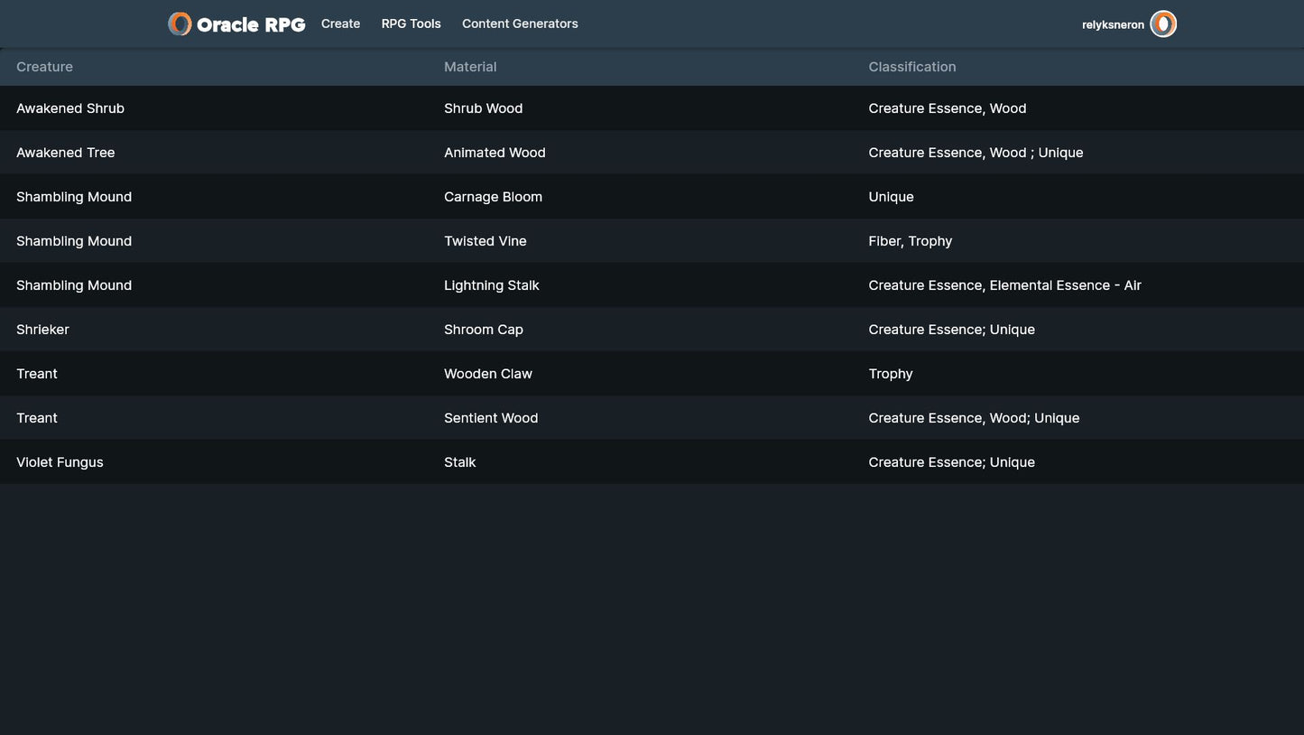Open the Content Generators menu

[520, 24]
